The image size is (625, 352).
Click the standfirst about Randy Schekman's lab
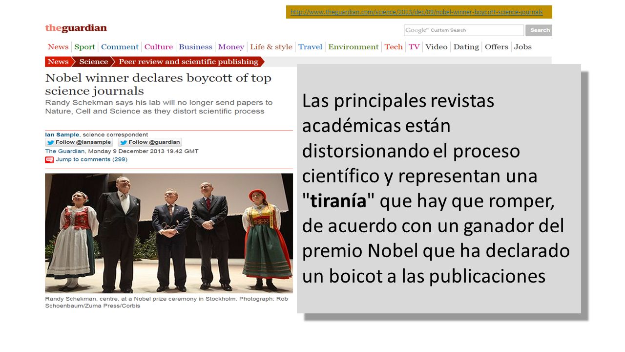[159, 107]
